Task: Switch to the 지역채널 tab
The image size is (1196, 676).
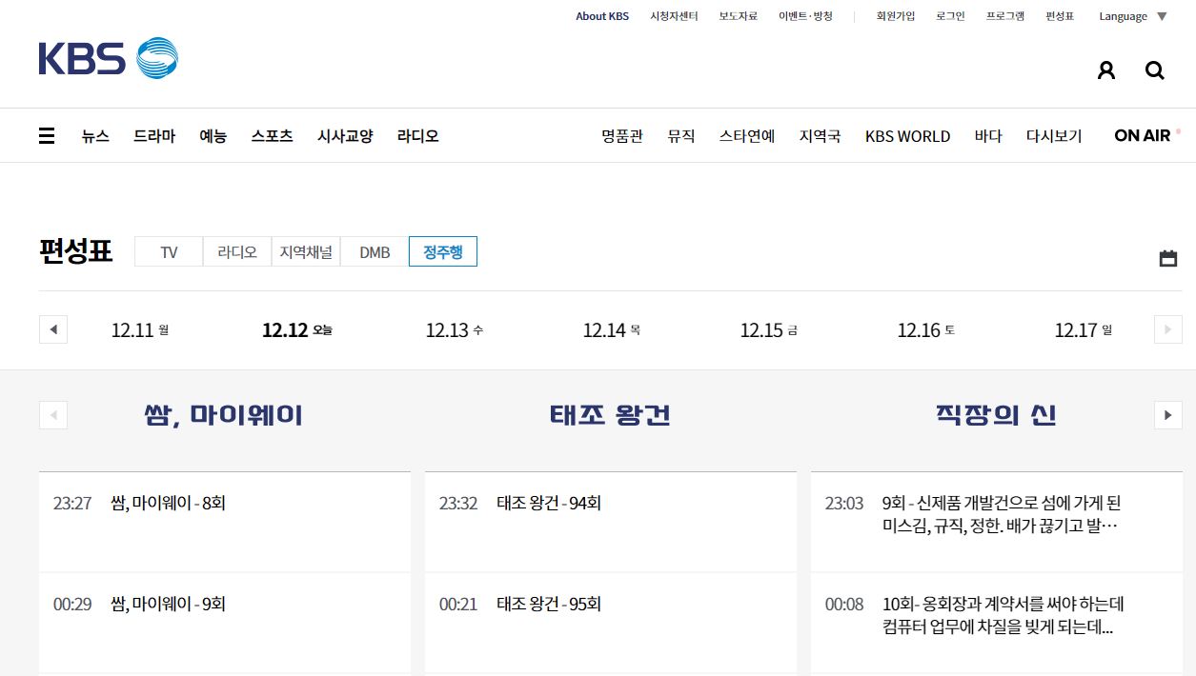Action: point(306,251)
